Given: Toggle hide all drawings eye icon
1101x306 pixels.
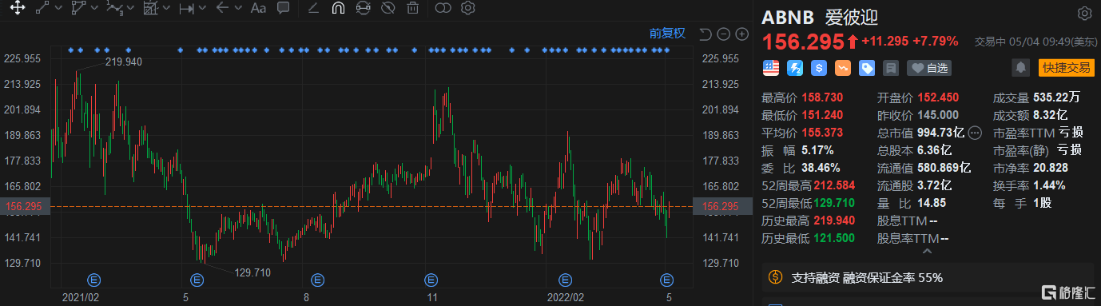Looking at the screenshot, I should [388, 8].
